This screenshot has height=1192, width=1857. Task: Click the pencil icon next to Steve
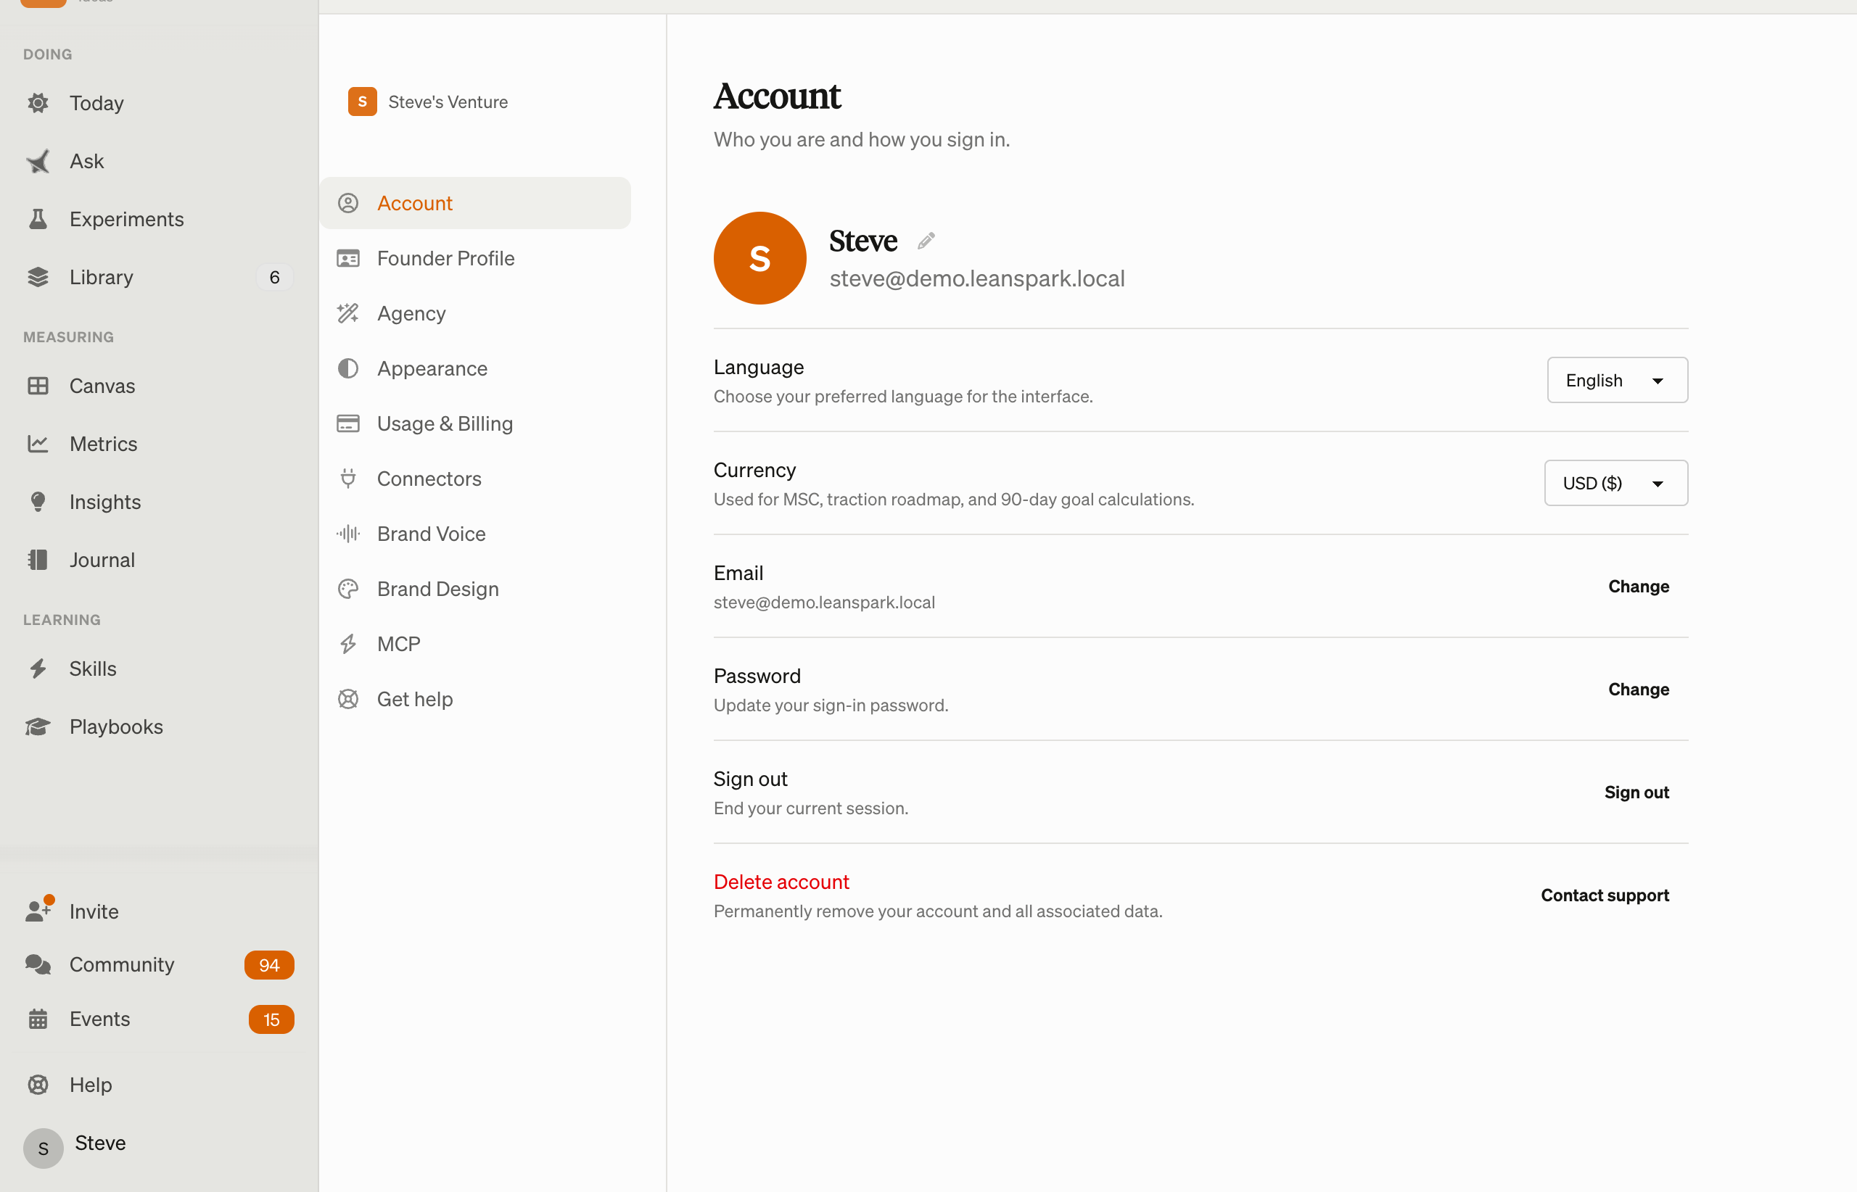[926, 241]
